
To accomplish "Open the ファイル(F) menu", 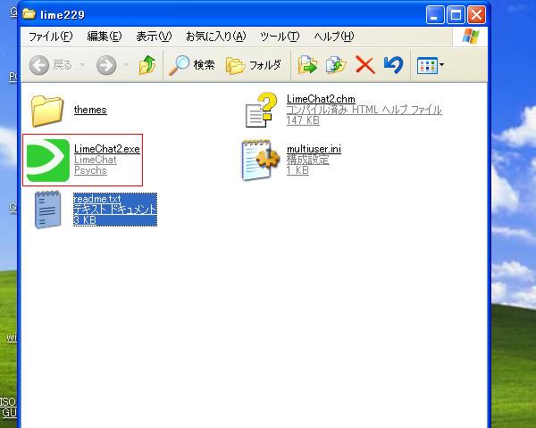I will coord(51,37).
